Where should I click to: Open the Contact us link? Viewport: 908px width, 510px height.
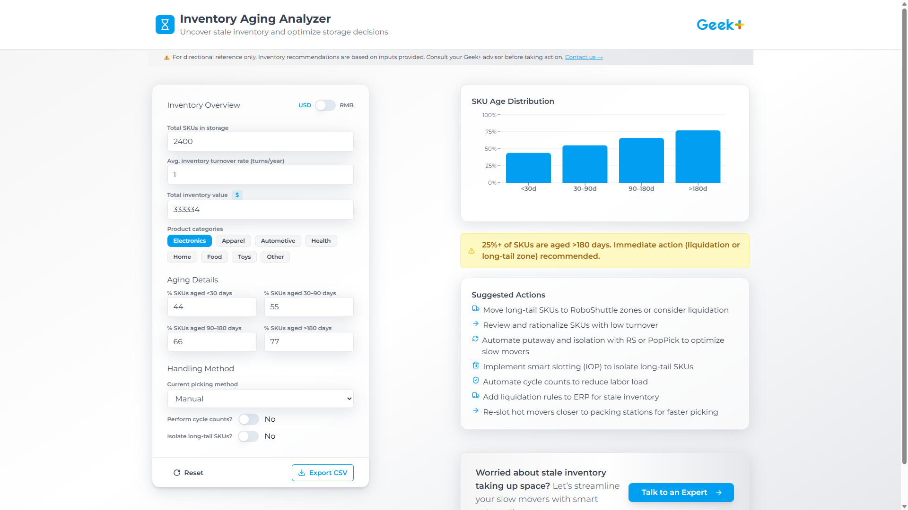click(x=584, y=57)
